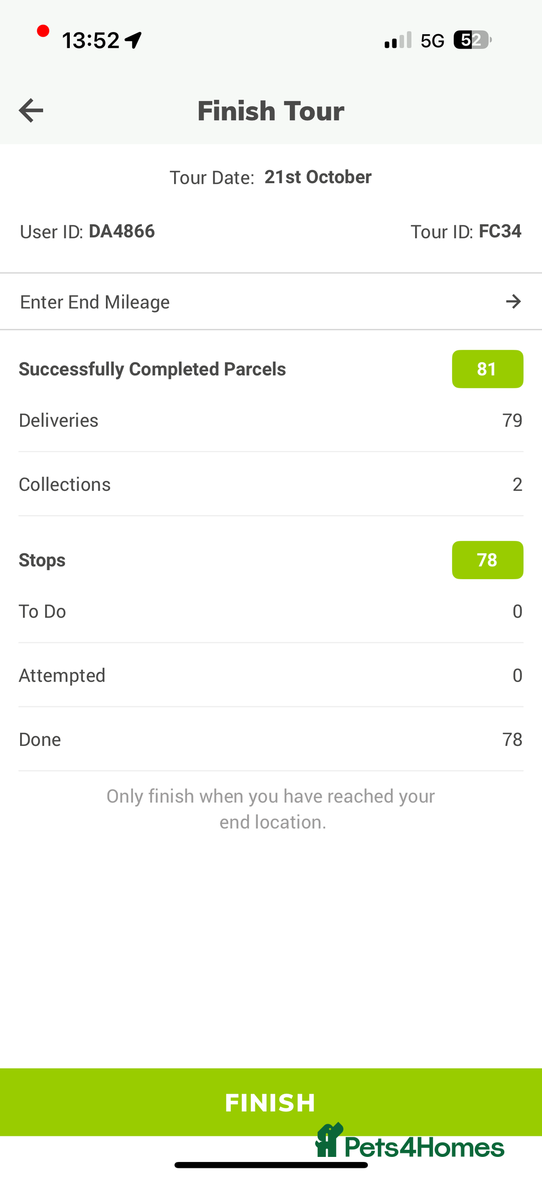Tap the back arrow icon
Viewport: 542px width, 1178px height.
31,110
